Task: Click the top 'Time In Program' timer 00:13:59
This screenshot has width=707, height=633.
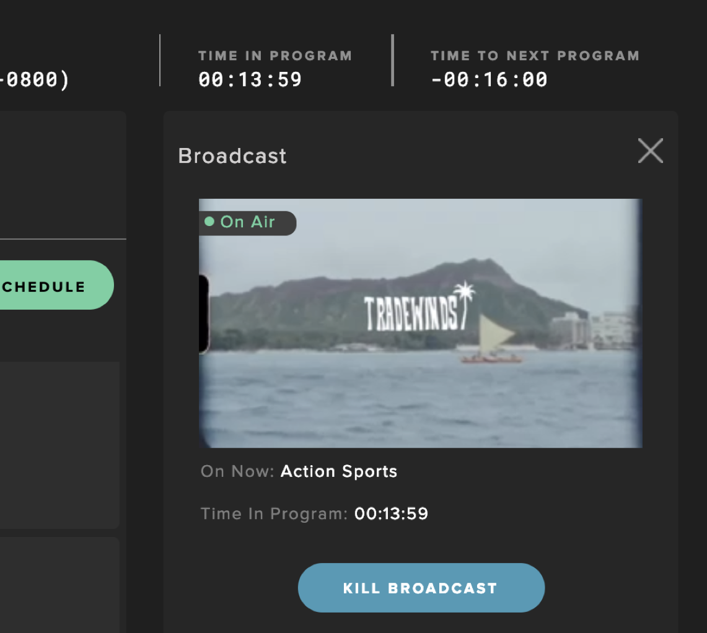Action: tap(250, 80)
